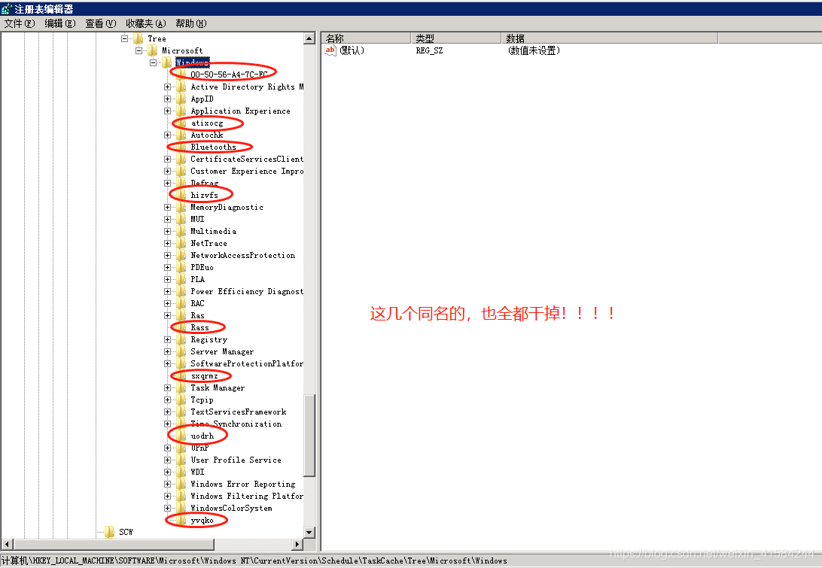Viewport: 822px width, 568px height.
Task: Select the Server Manager key
Action: pyautogui.click(x=222, y=351)
